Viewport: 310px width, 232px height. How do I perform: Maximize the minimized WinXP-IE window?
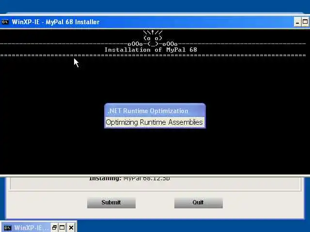[62, 228]
